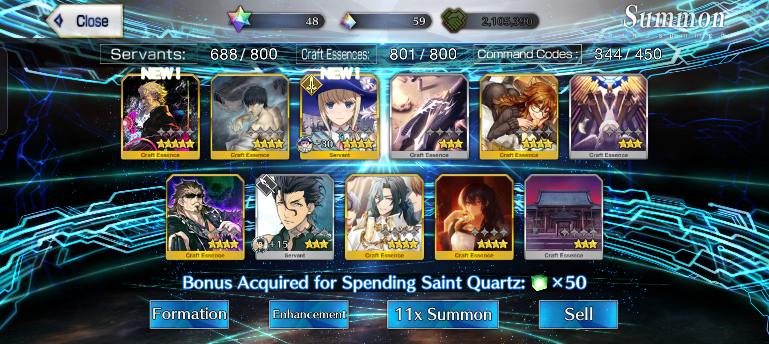Select the Close button with arrow
Image resolution: width=769 pixels, height=344 pixels.
tap(85, 21)
